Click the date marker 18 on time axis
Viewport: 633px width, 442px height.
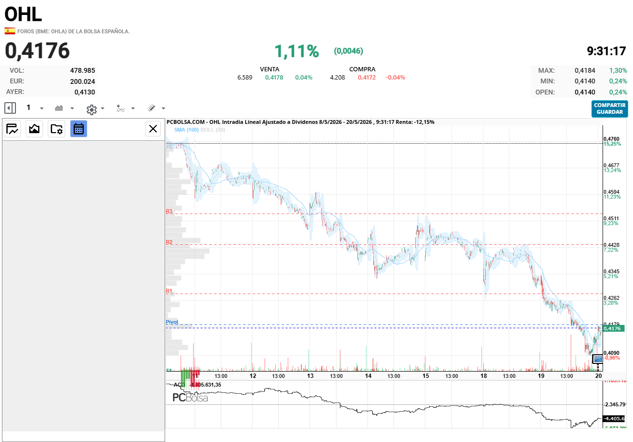pos(483,375)
